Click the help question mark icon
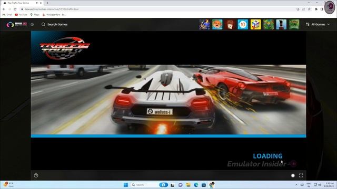Image resolution: width=337 pixels, height=189 pixels. [36, 175]
